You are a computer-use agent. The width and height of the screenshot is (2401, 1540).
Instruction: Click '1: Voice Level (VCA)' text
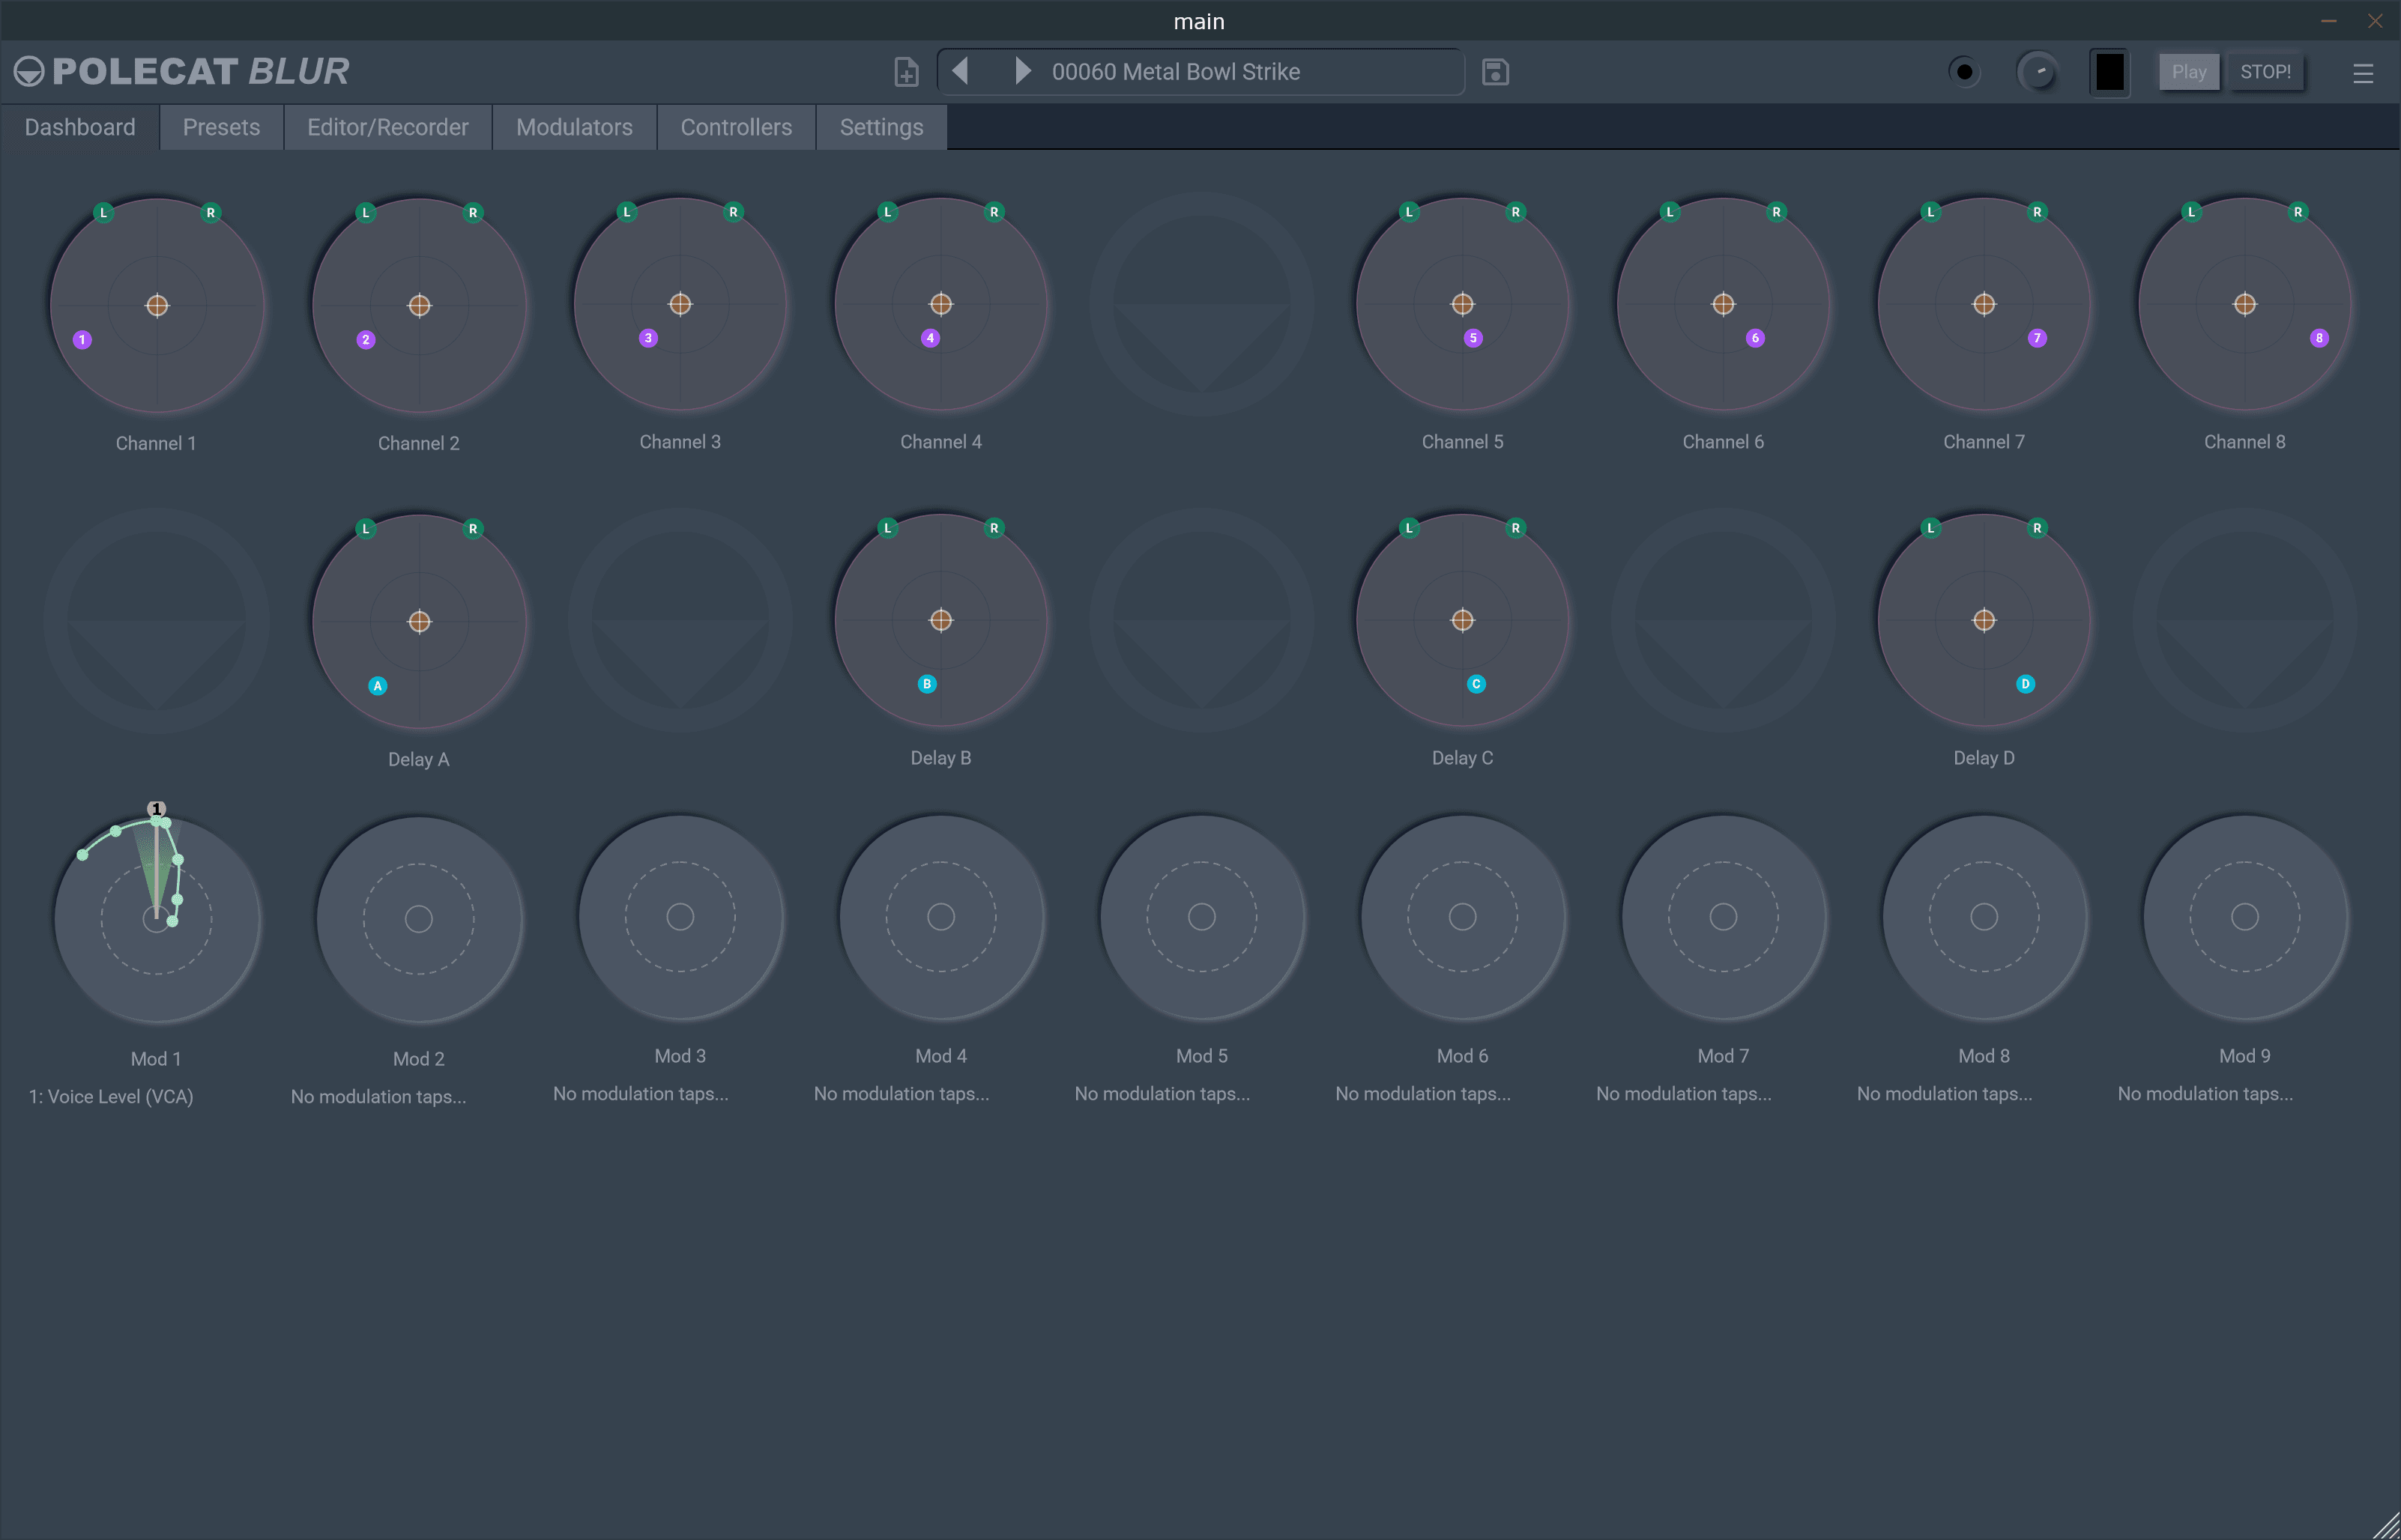click(x=111, y=1097)
